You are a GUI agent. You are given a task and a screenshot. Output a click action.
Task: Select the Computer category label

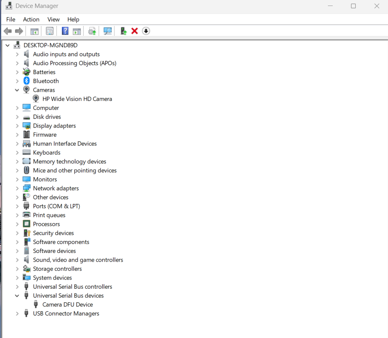pyautogui.click(x=46, y=108)
